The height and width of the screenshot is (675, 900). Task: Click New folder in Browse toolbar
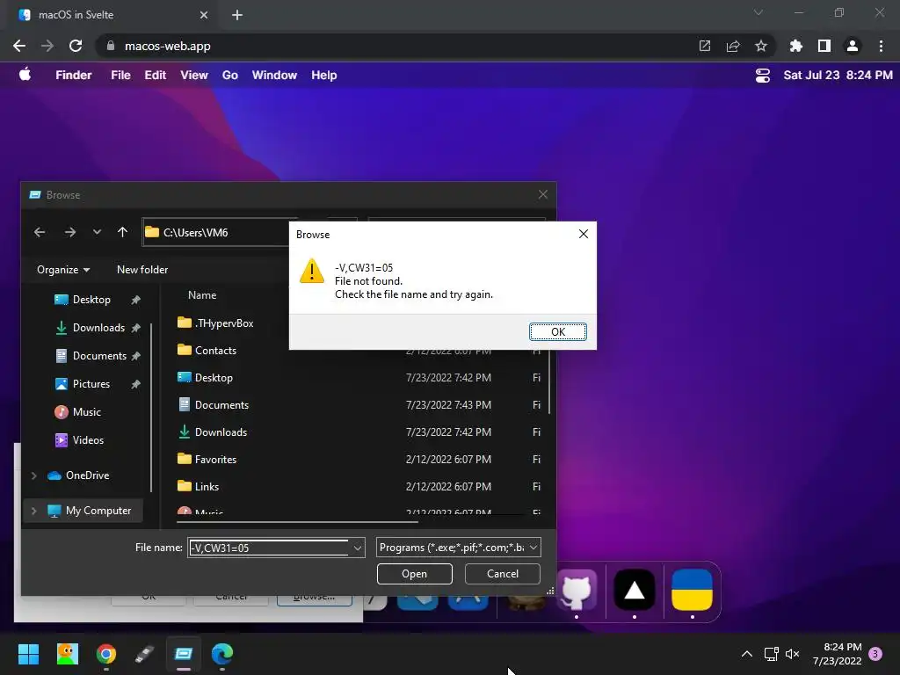coord(142,270)
